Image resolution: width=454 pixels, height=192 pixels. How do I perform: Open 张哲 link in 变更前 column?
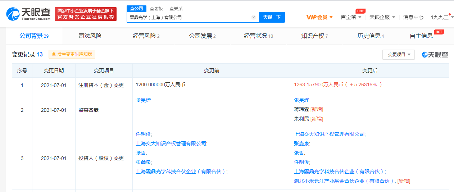141,153
